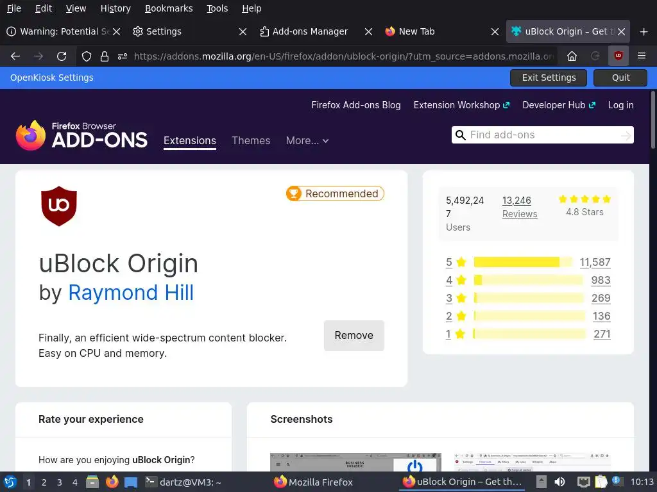Open the network monitor icon in the tray
Screen dimensions: 657x492
pyautogui.click(x=583, y=482)
